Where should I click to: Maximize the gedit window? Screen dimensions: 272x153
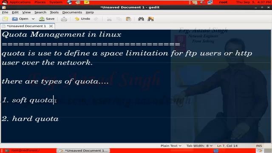point(262,8)
